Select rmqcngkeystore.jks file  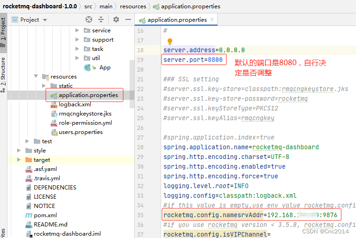[85, 114]
